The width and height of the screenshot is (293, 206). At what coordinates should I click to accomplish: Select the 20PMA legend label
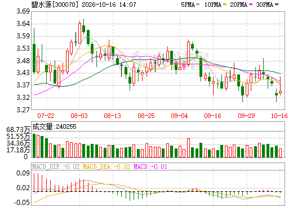[x=238, y=5]
